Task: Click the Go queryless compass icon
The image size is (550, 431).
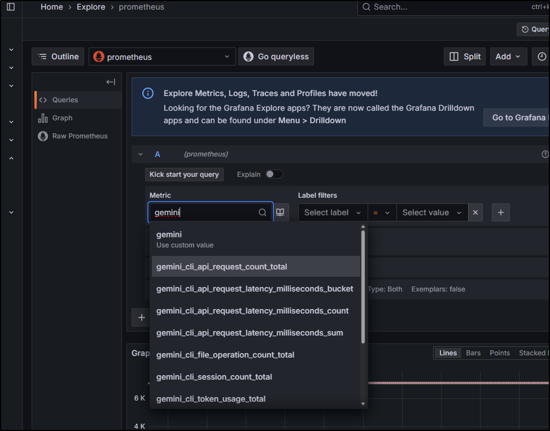Action: (248, 56)
